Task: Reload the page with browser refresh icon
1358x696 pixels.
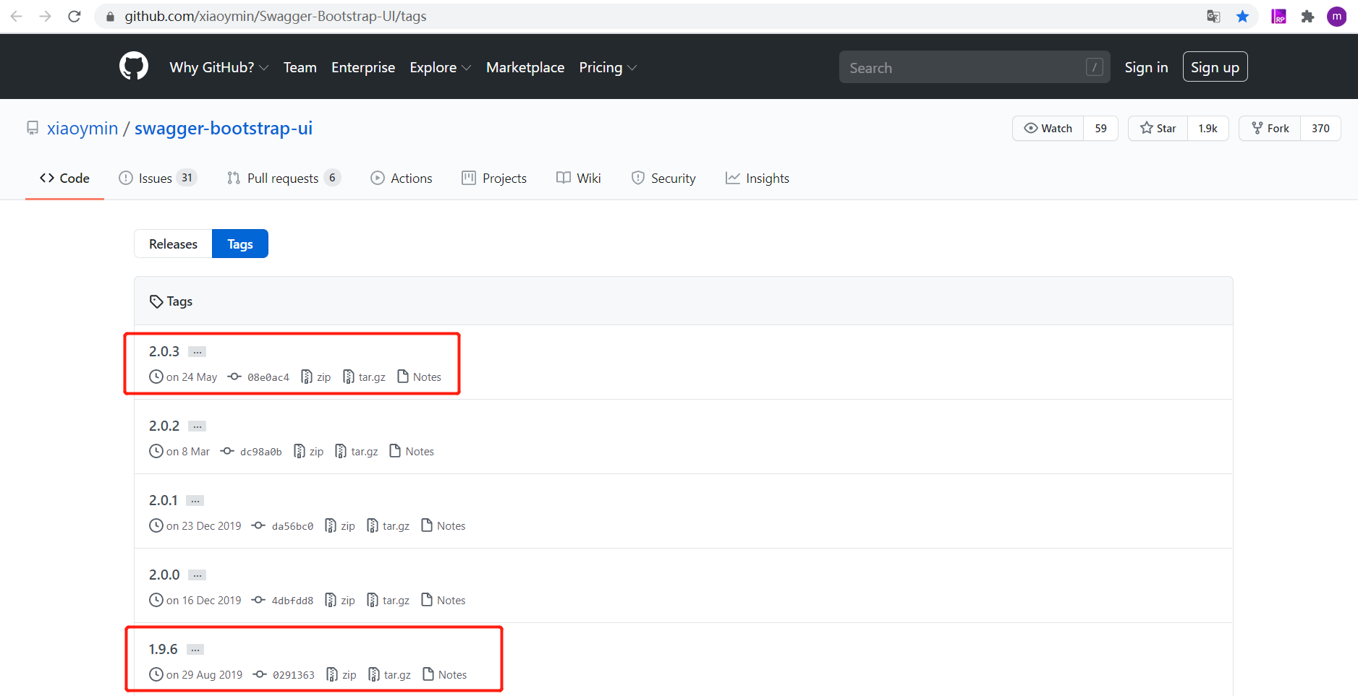Action: point(75,16)
